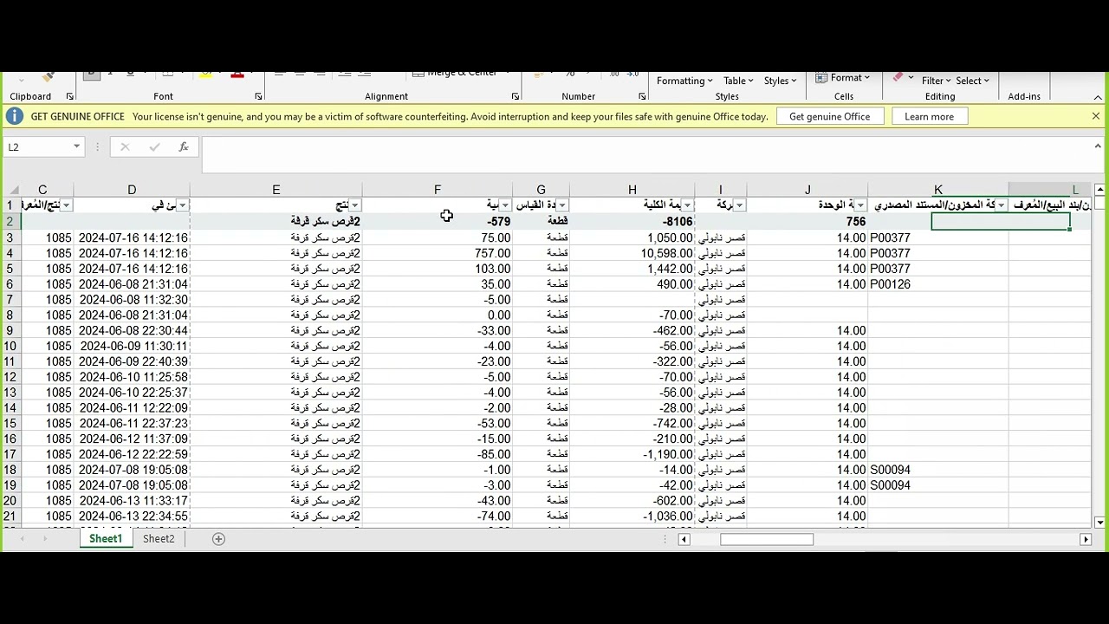Open the filter dropdown in column C header

[x=66, y=205]
